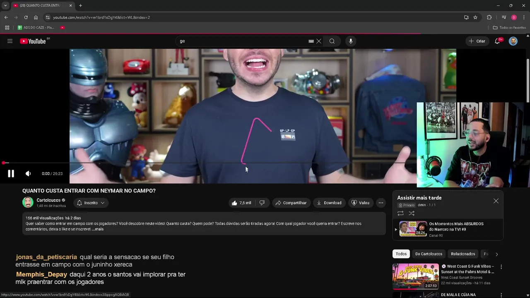
Task: Open options for DE MALA E CUIA video
Action: [501, 295]
